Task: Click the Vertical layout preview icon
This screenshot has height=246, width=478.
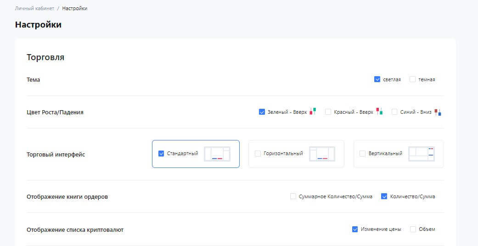Action: pyautogui.click(x=422, y=154)
